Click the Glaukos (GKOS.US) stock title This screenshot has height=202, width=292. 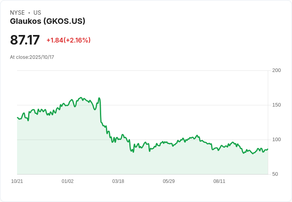[48, 21]
